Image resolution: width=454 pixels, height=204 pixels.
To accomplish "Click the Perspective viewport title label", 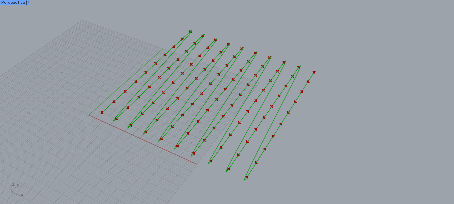I will (x=13, y=2).
